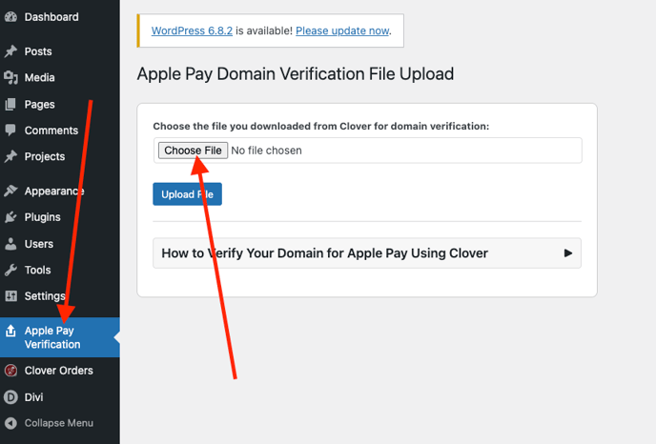Open Clover Orders menu label

[58, 371]
